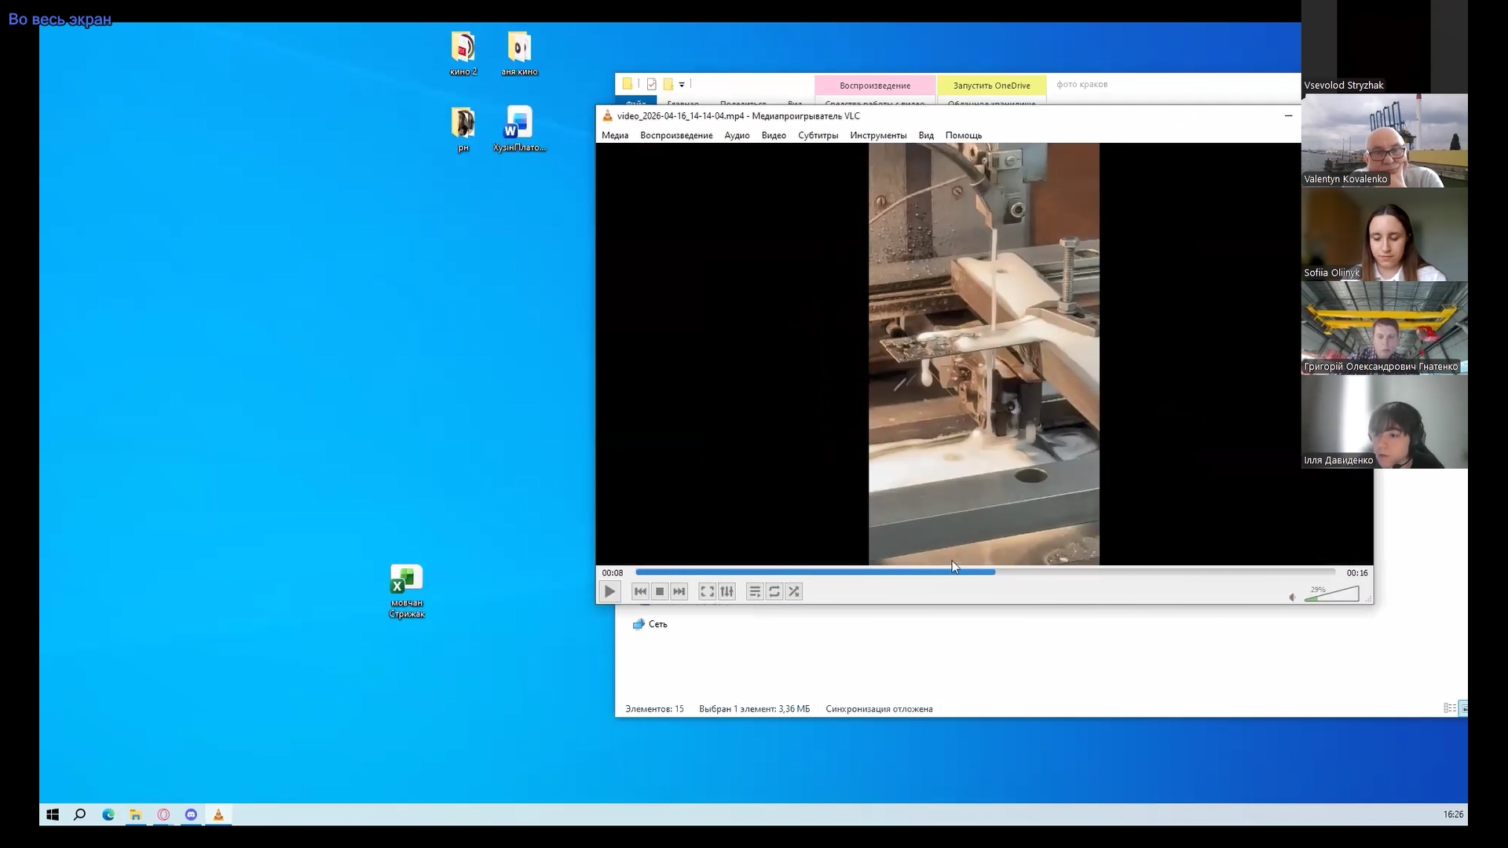Expand the Аудио menu
Image resolution: width=1508 pixels, height=848 pixels.
(736, 136)
